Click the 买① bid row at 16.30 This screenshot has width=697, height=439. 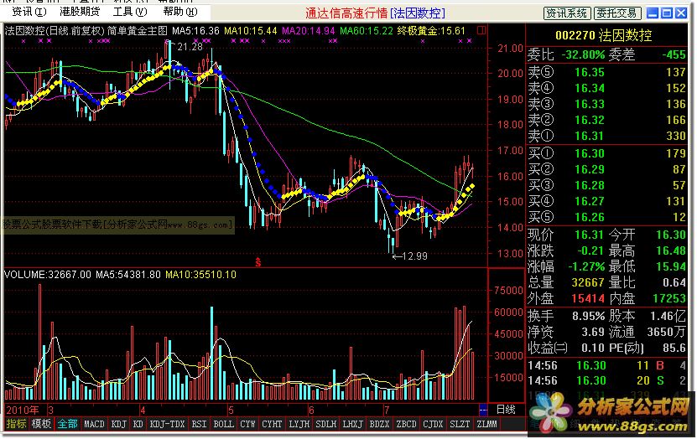click(x=606, y=153)
